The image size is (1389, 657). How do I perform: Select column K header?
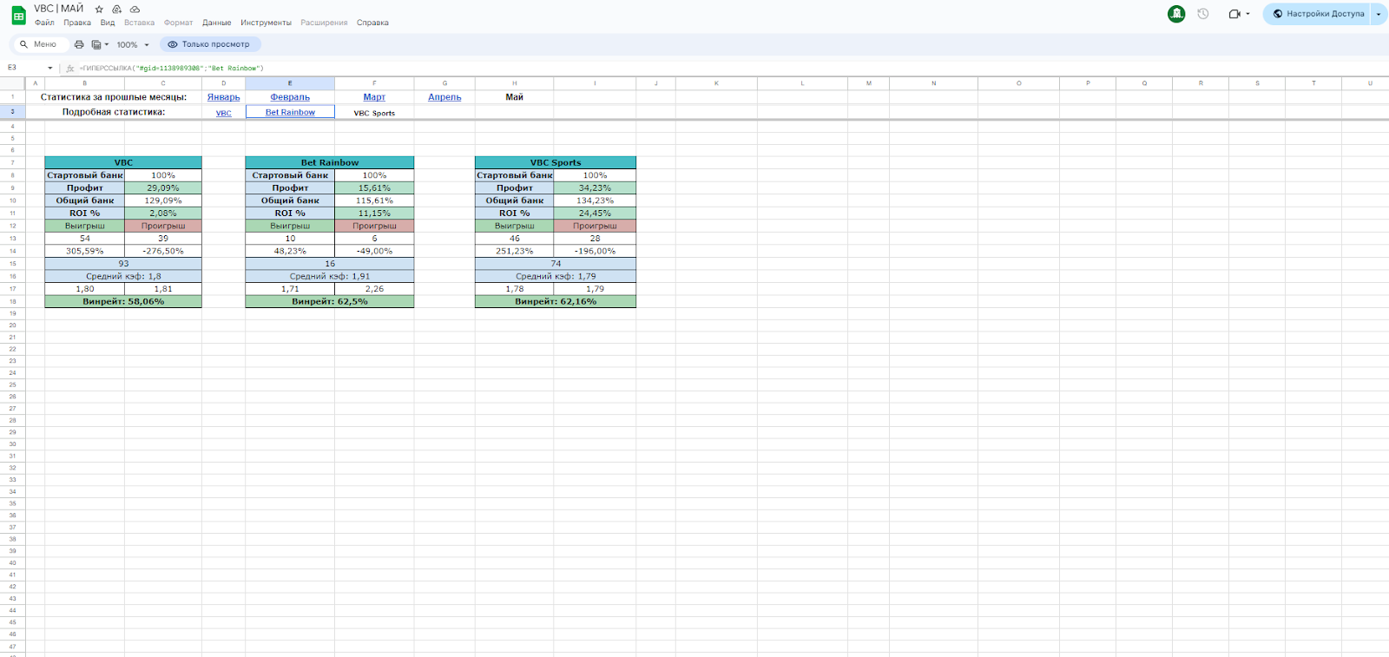click(x=716, y=83)
